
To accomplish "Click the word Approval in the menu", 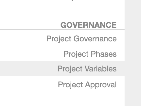I will [x=101, y=85].
